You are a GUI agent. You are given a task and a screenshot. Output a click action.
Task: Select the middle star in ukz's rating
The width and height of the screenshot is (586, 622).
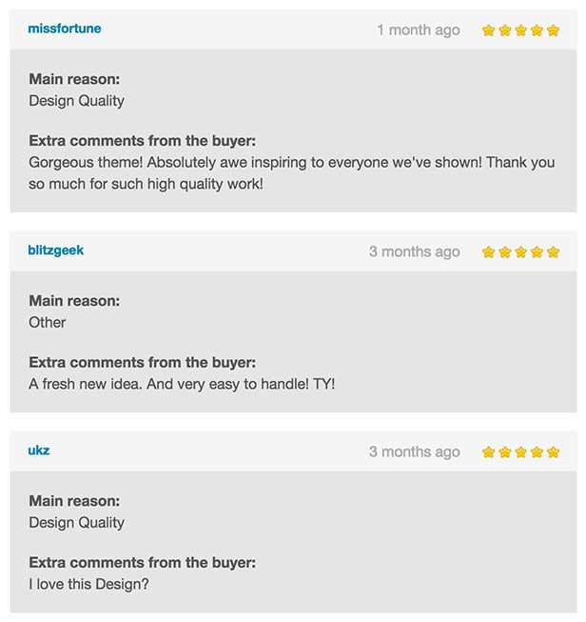coord(520,452)
